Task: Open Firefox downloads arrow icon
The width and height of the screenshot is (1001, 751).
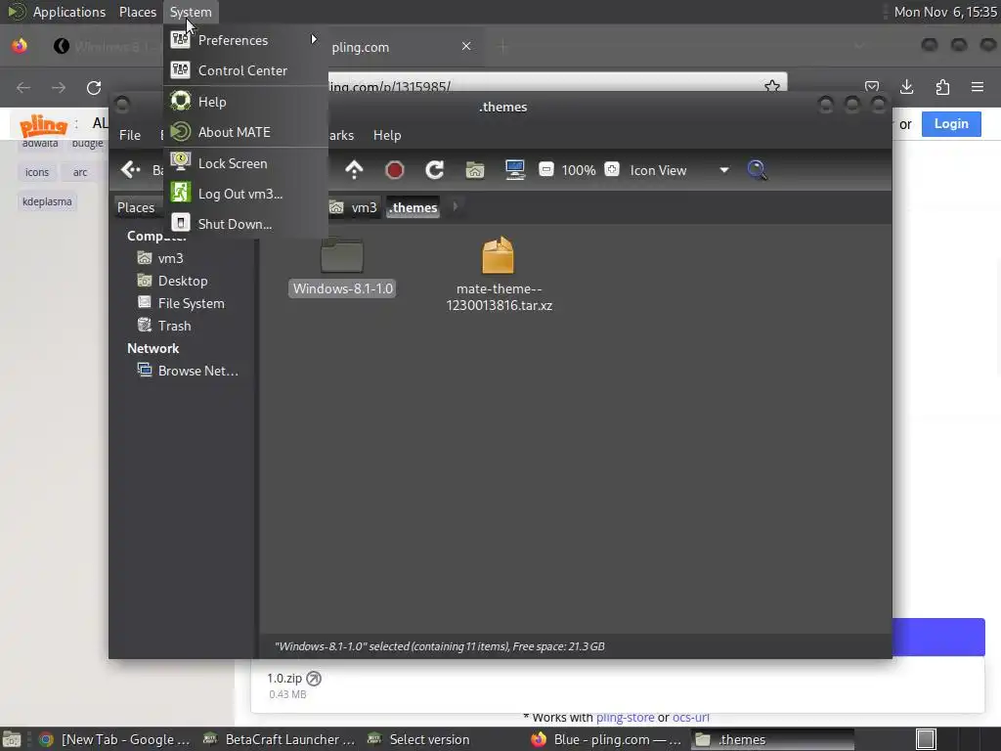Action: click(906, 87)
